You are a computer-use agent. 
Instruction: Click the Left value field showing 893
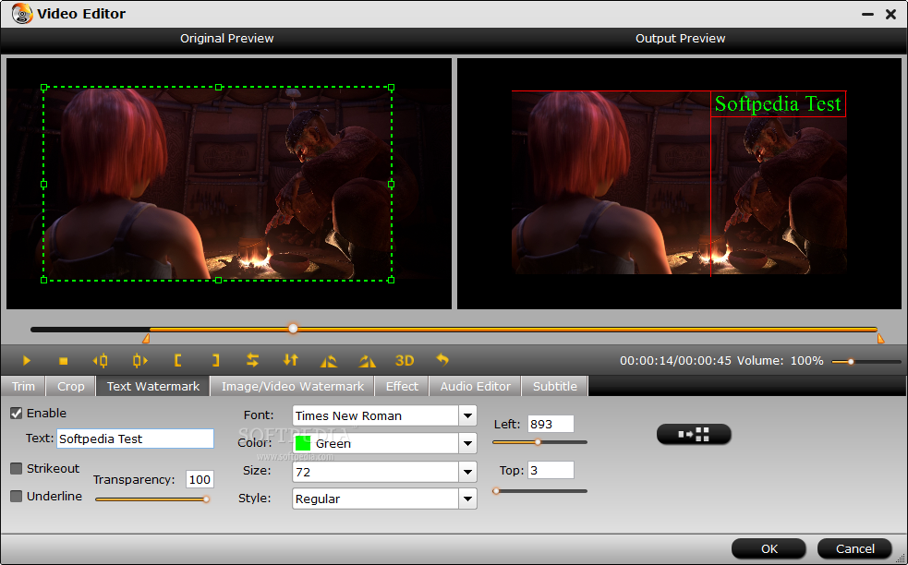[x=551, y=424]
